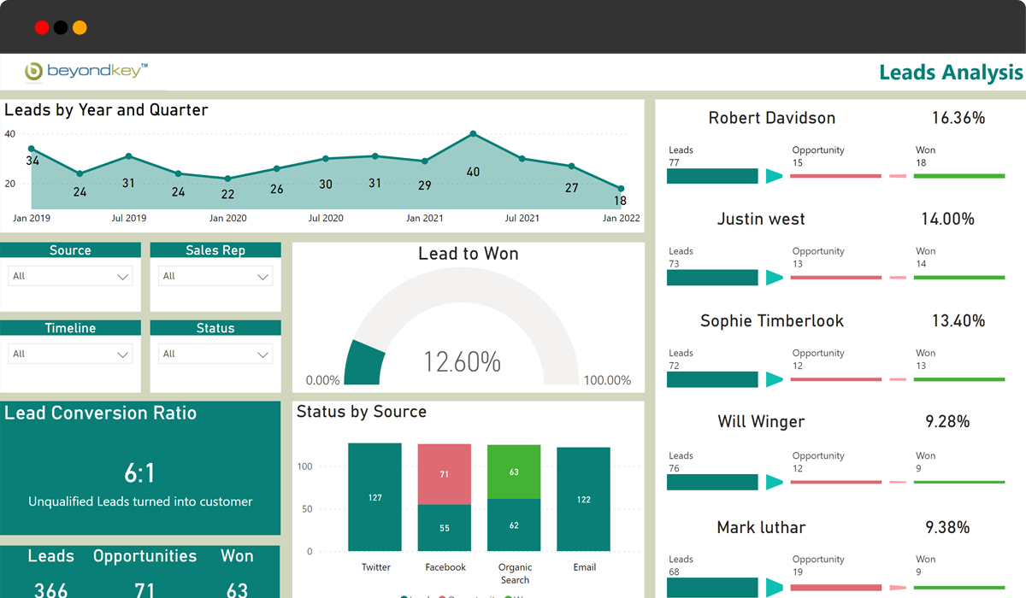
Task: Click the black window control dot
Action: [x=61, y=27]
